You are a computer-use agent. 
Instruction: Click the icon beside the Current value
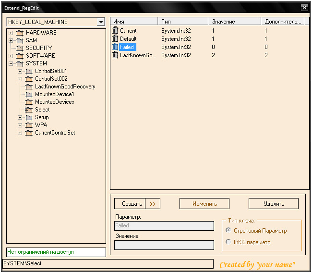coord(115,31)
